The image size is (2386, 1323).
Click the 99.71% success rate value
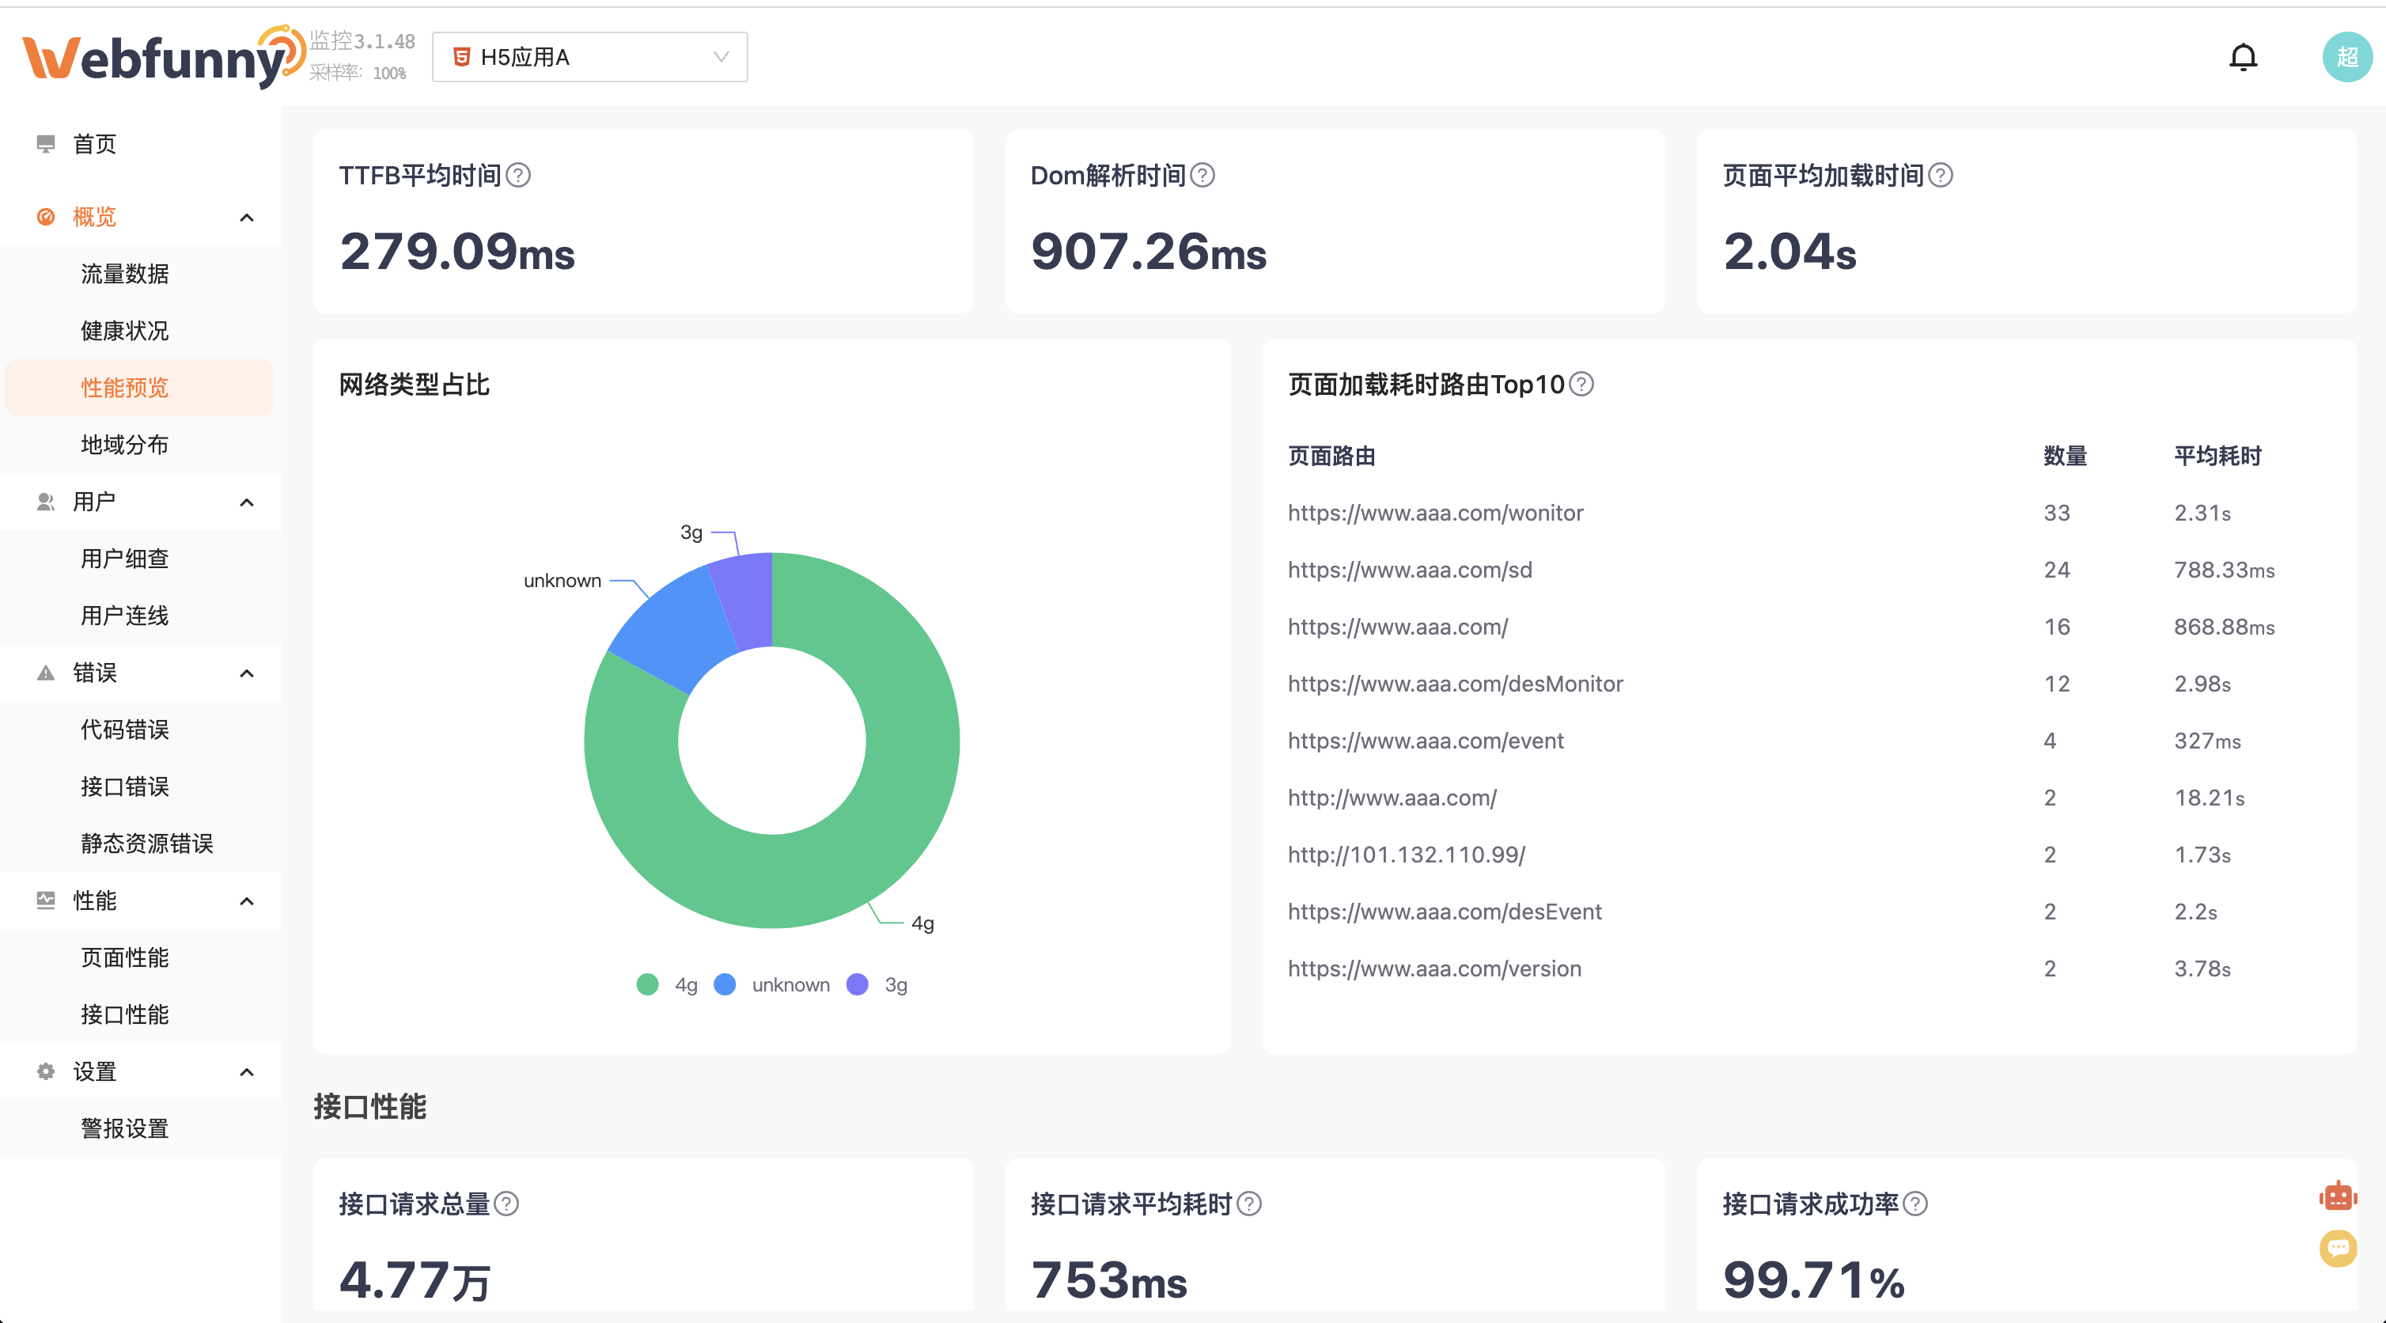pyautogui.click(x=1813, y=1280)
